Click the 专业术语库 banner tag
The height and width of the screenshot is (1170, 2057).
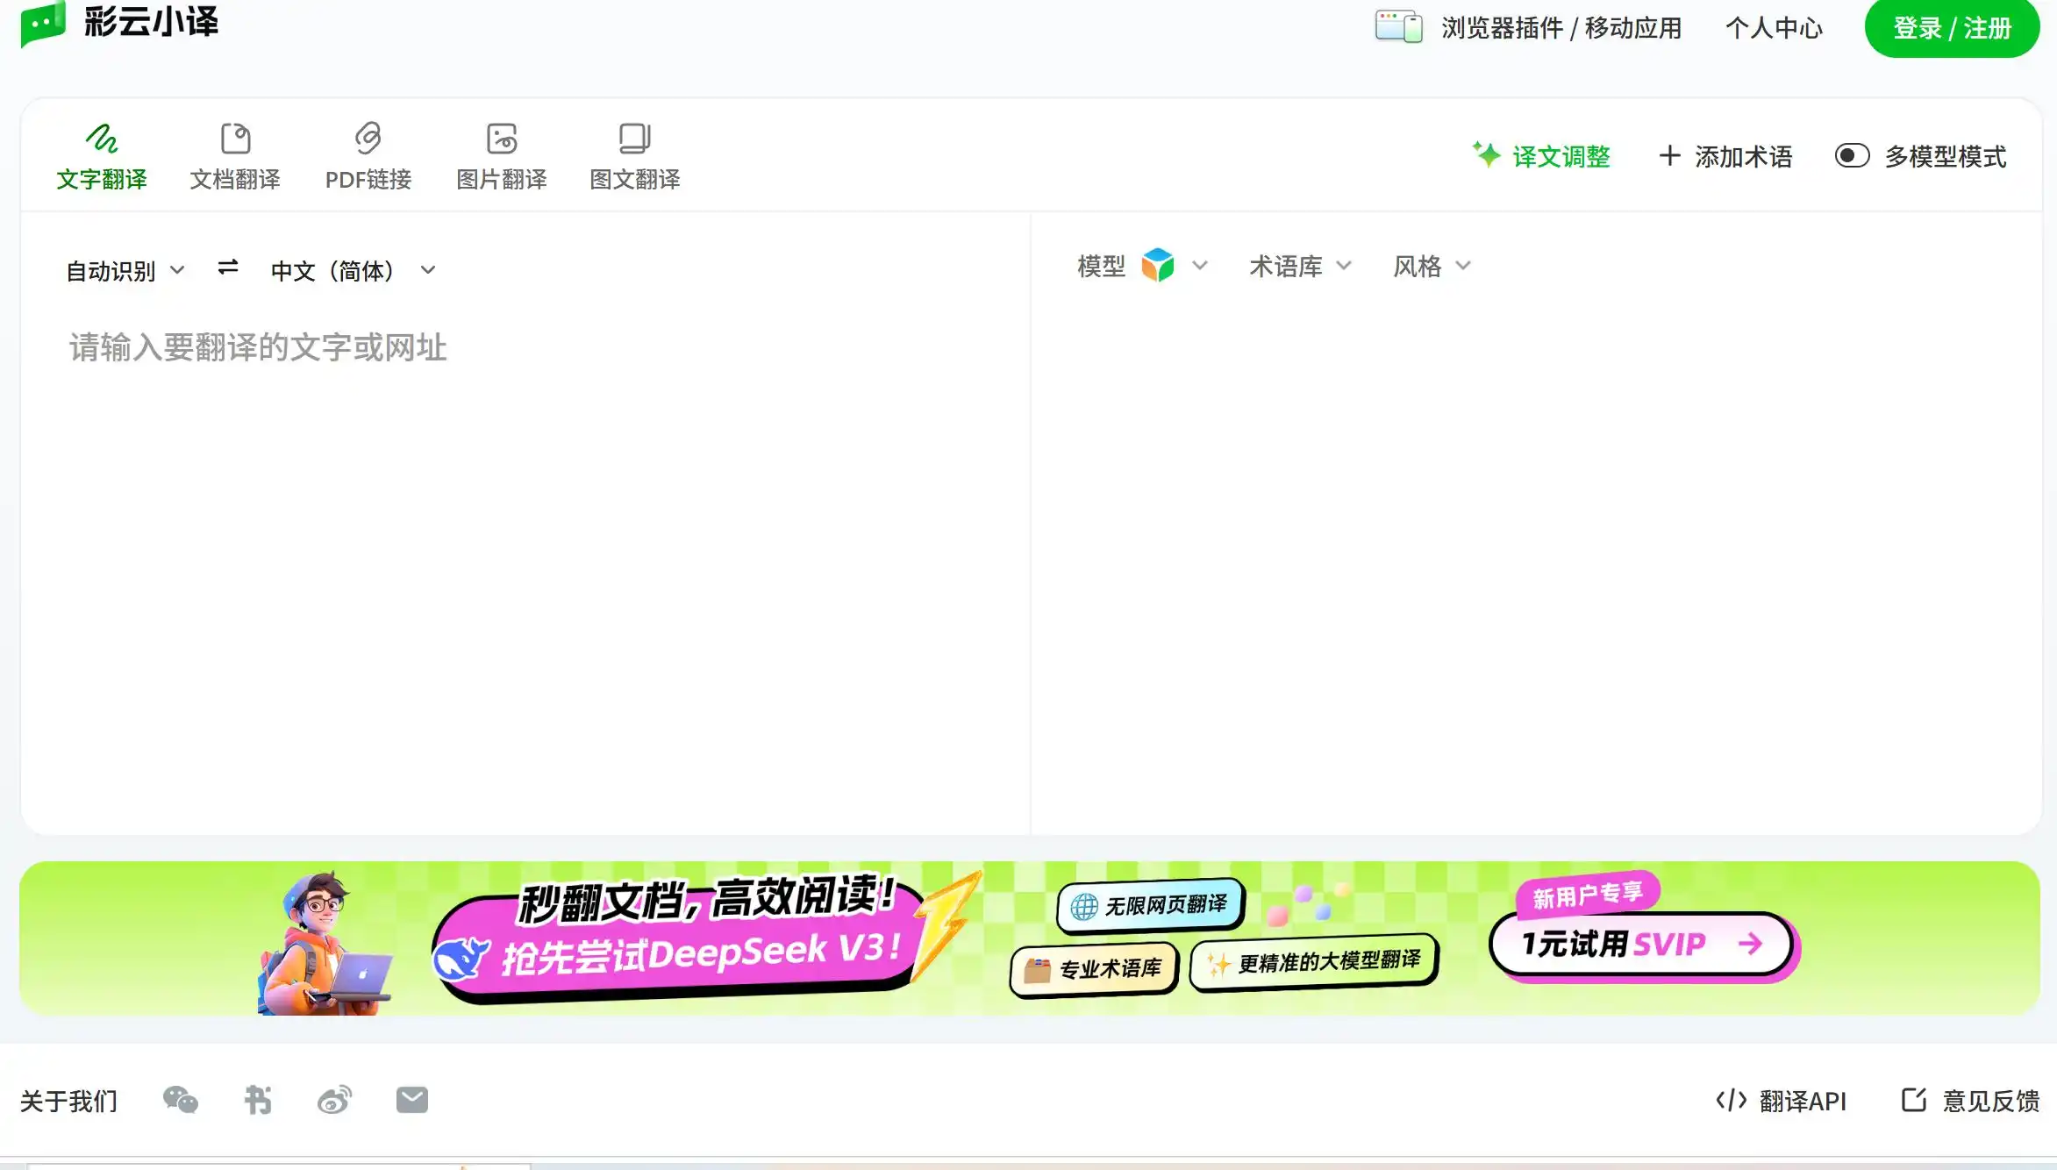click(1094, 969)
